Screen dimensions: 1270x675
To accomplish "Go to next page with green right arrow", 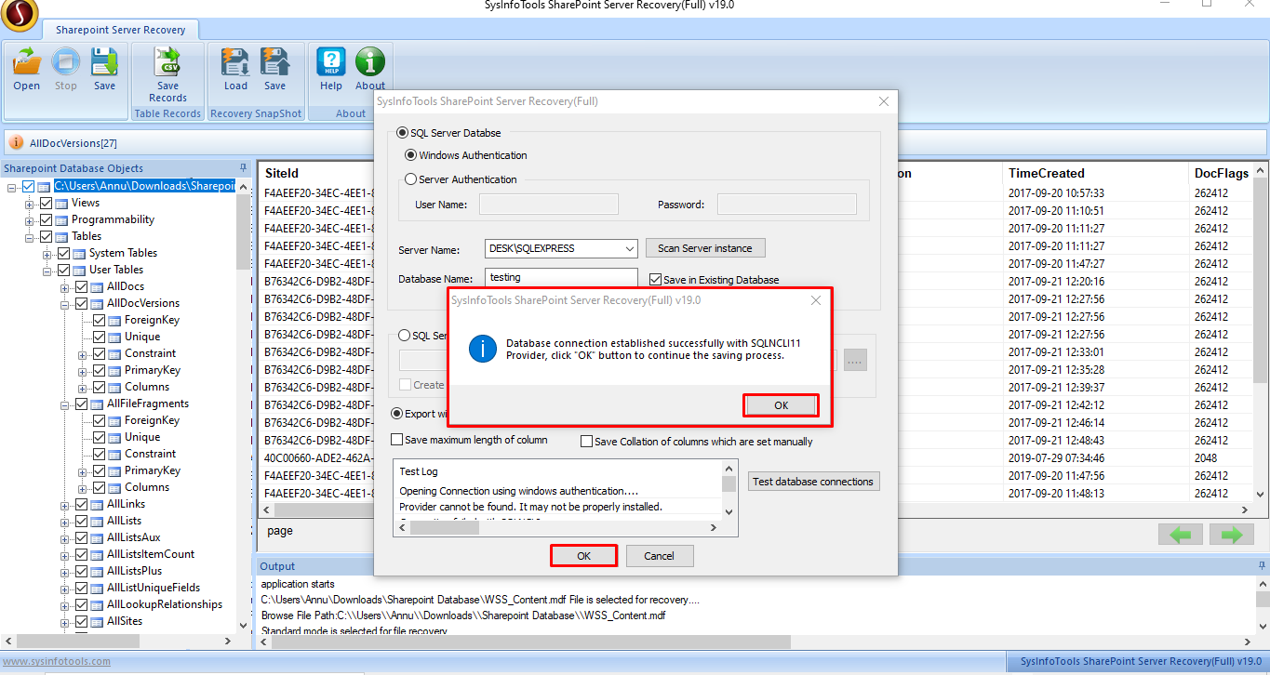I will click(x=1232, y=535).
